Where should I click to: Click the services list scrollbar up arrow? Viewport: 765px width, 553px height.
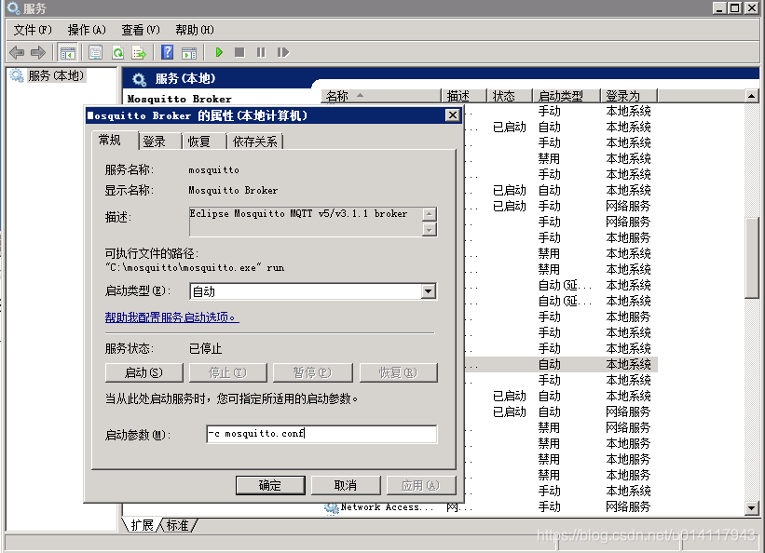[751, 96]
